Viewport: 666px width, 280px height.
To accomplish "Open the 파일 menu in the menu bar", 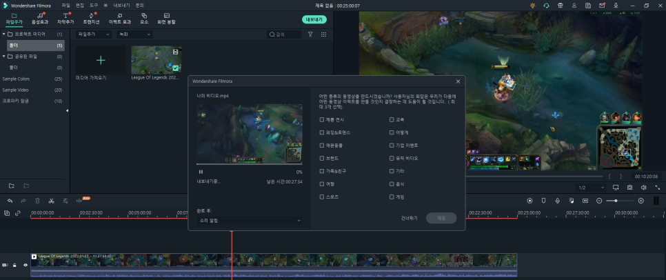I will coord(65,6).
